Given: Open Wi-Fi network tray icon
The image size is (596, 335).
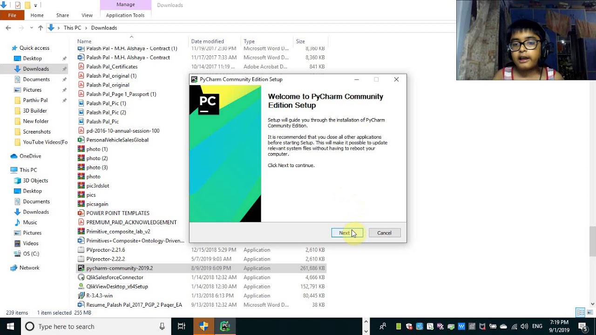Looking at the screenshot, I should click(x=514, y=327).
